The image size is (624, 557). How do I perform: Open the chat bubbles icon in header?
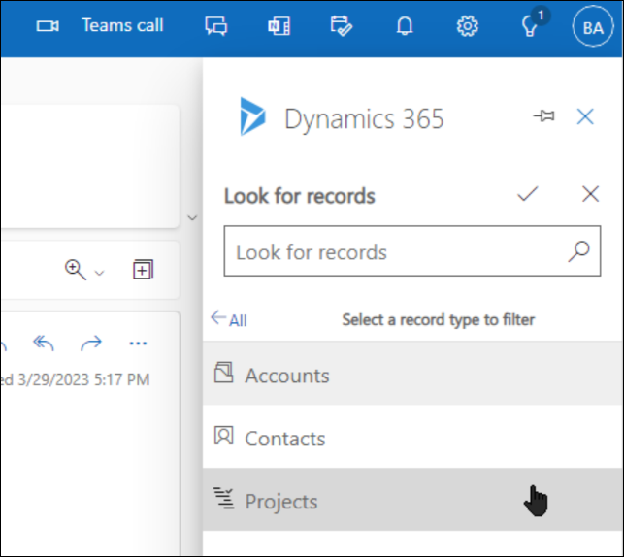216,26
